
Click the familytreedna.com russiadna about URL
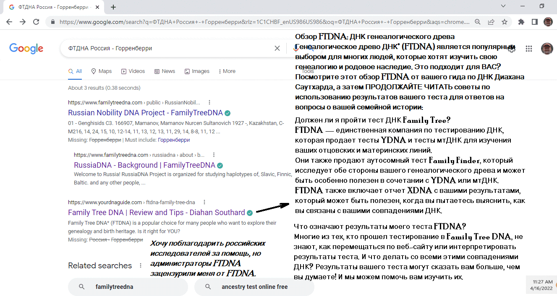139,155
